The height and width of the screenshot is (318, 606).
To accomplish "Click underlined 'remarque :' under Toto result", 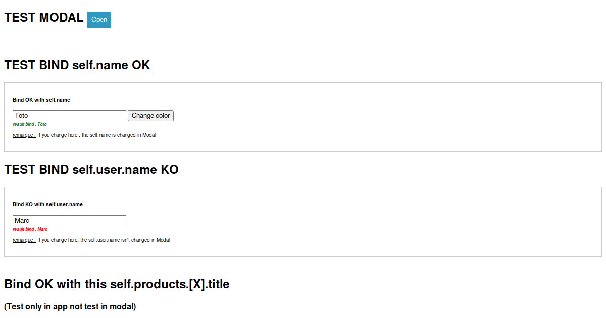I will [24, 135].
